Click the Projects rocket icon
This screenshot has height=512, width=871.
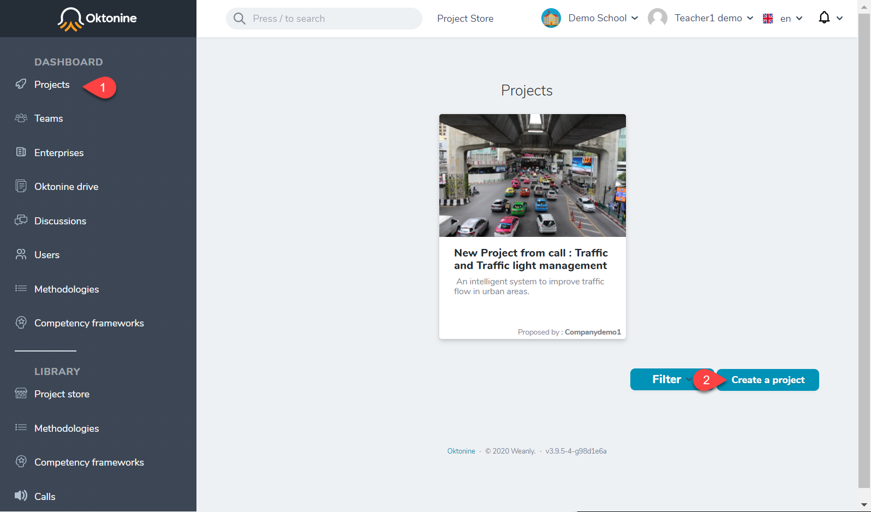[21, 84]
